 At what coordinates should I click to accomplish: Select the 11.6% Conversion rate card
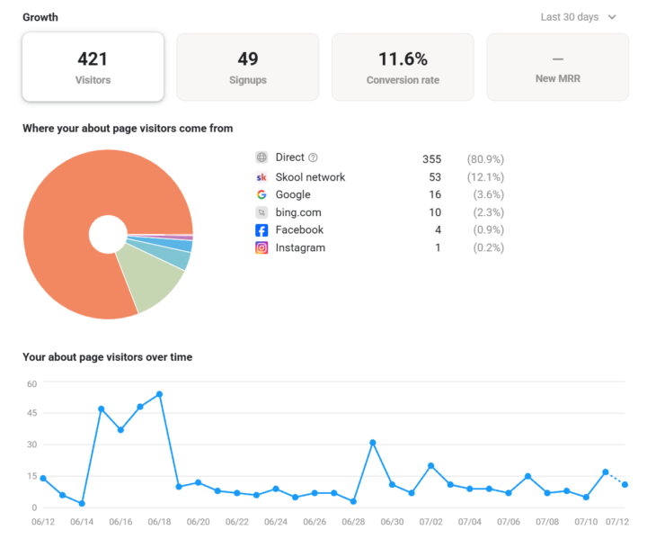tap(403, 67)
